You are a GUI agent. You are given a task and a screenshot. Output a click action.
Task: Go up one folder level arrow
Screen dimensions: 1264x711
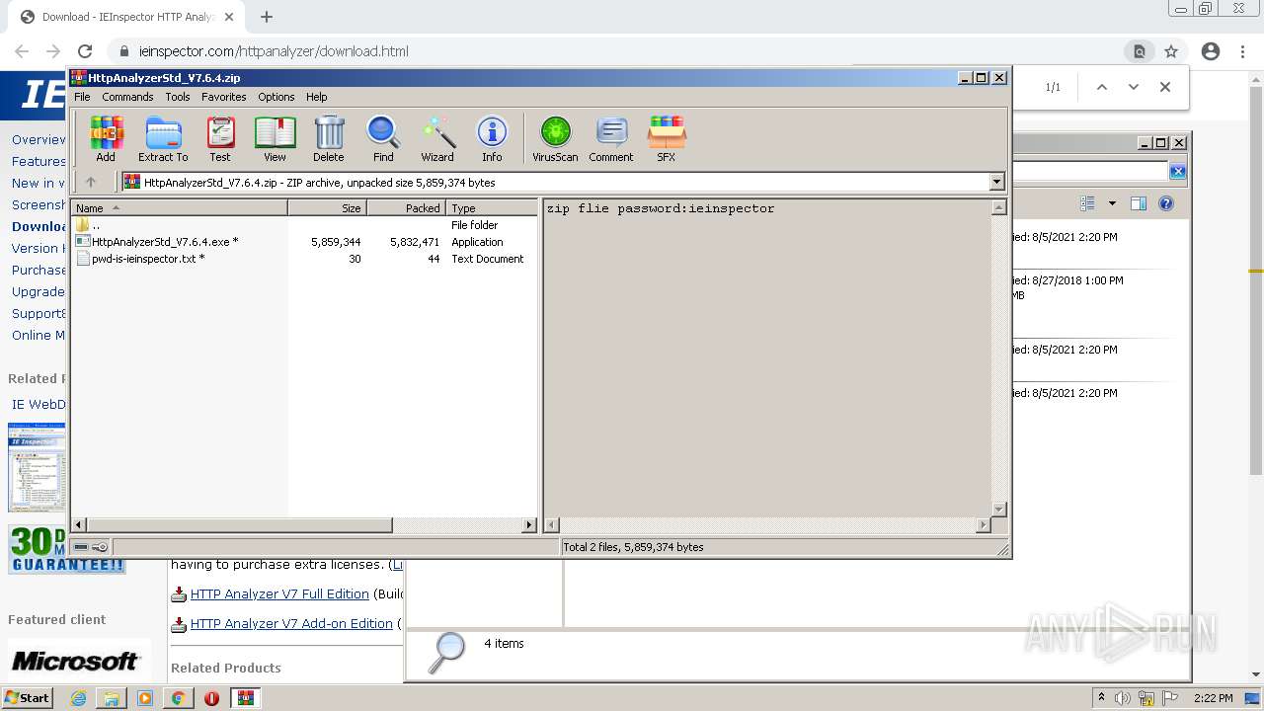(91, 182)
